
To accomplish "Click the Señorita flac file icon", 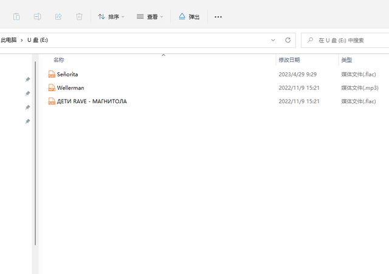I will point(52,74).
